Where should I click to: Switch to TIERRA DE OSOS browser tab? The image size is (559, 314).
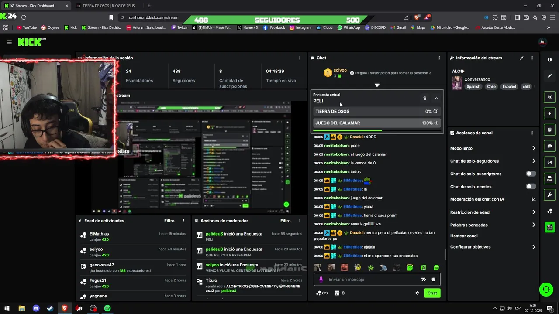(x=108, y=6)
